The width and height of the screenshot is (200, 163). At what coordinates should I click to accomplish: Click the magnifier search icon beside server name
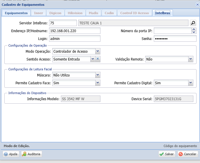(x=193, y=23)
